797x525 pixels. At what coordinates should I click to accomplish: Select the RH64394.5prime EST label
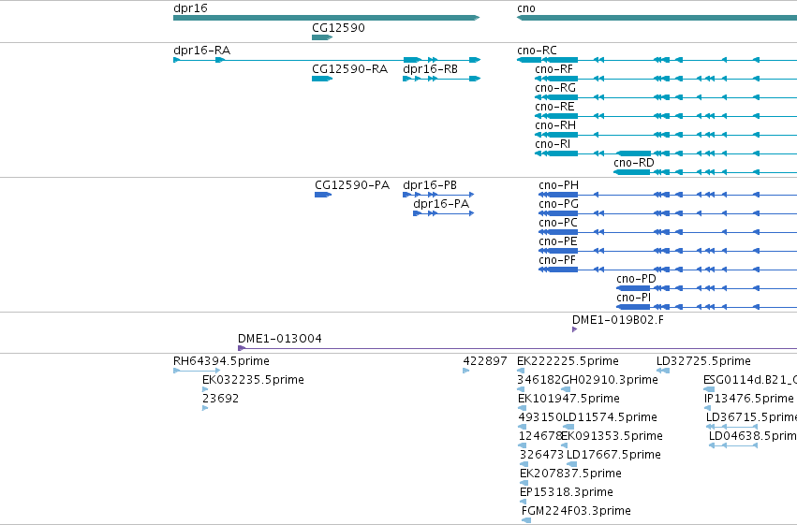(x=221, y=361)
